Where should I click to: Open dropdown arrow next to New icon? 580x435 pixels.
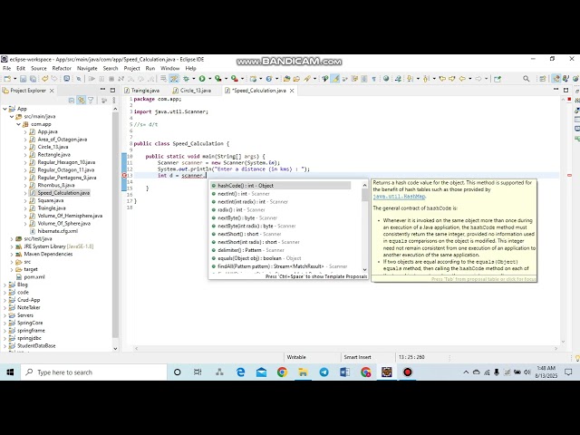(x=14, y=79)
